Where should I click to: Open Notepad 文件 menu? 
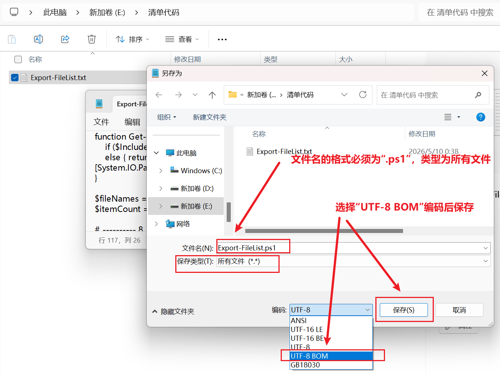coord(101,122)
